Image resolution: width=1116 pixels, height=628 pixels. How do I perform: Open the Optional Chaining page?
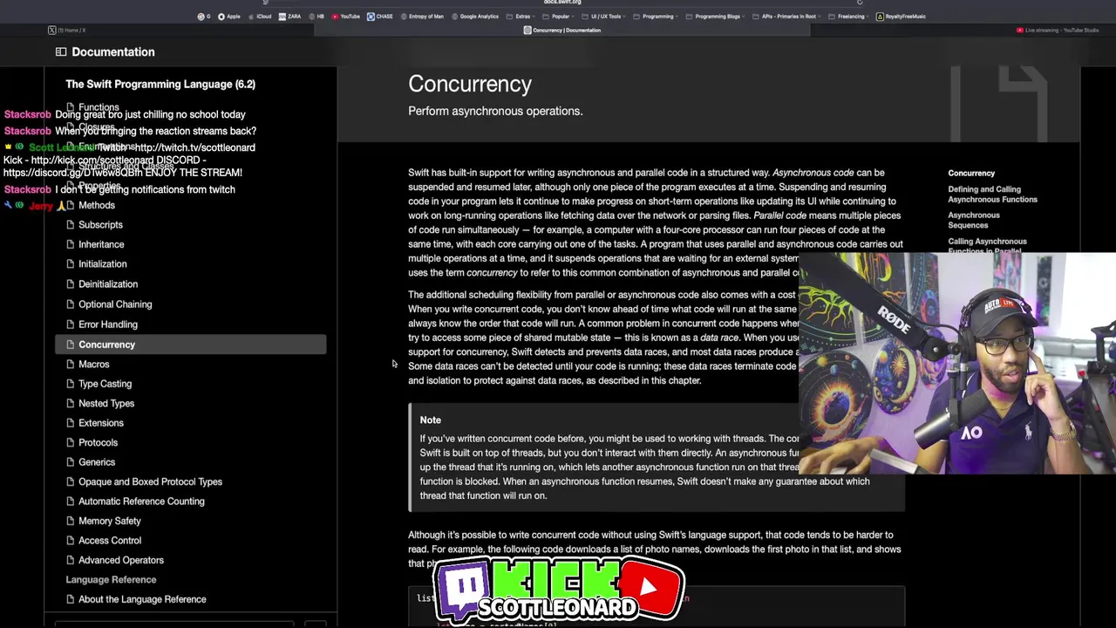pos(115,304)
